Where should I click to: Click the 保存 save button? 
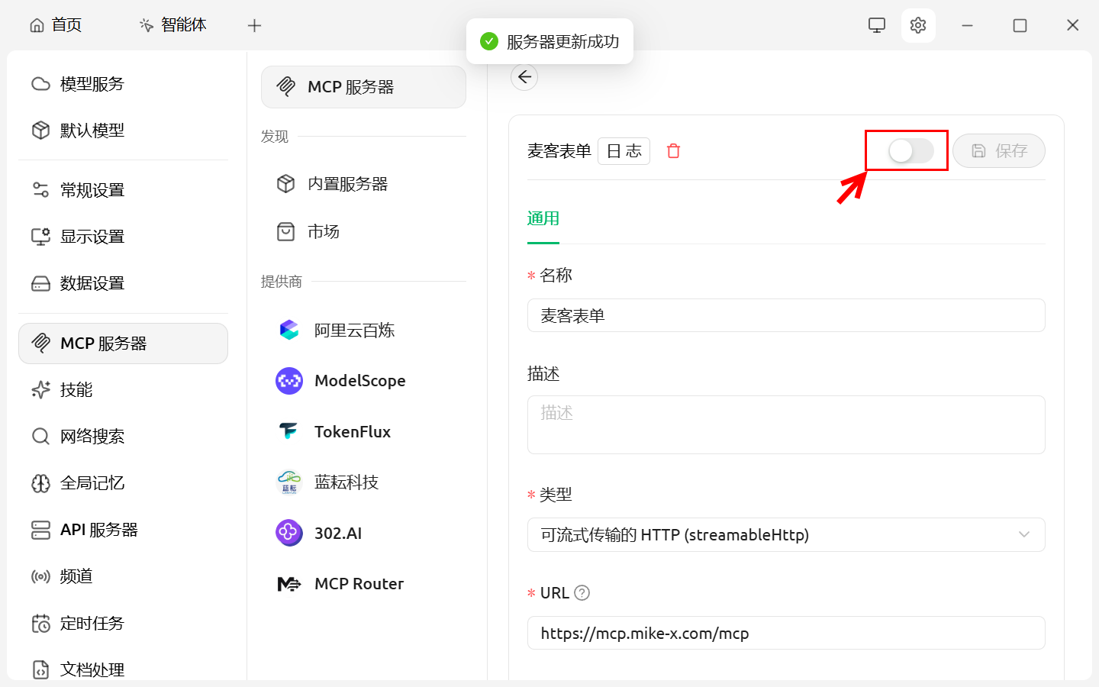998,151
